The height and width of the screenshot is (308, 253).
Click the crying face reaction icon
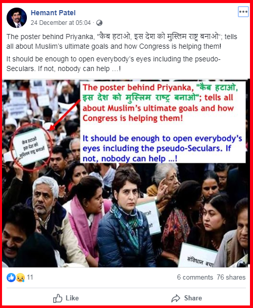pos(20,278)
